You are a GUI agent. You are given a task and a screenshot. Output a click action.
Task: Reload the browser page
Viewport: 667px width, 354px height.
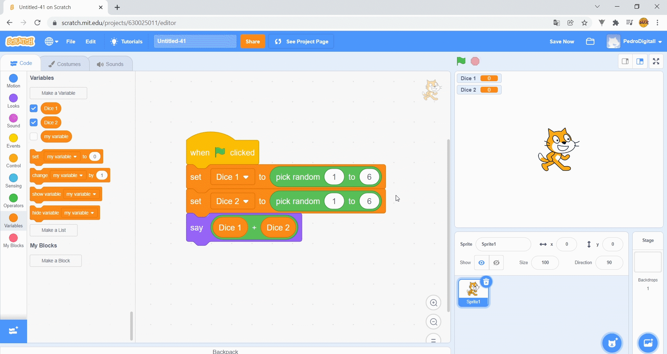(x=38, y=23)
